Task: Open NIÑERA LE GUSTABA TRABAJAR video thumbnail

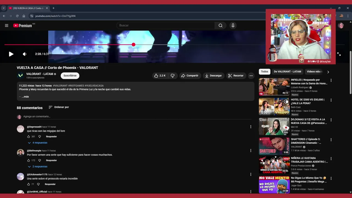Action: 274,165
